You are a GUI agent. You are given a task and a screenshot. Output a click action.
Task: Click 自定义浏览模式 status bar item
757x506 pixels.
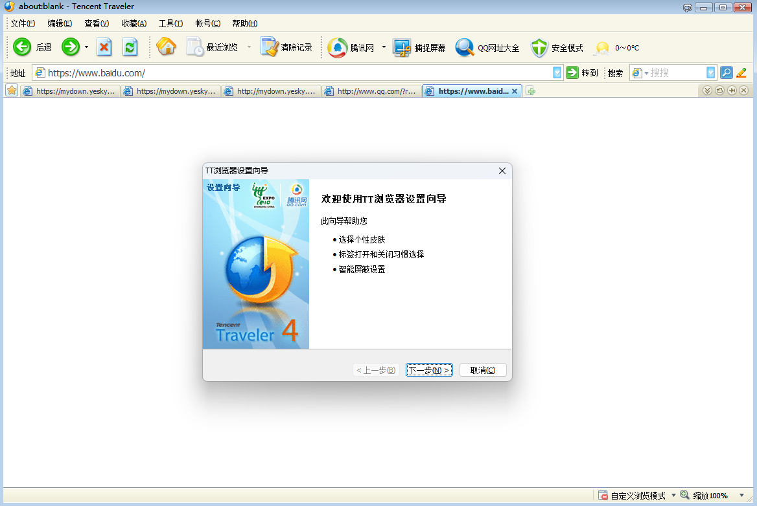tap(632, 496)
